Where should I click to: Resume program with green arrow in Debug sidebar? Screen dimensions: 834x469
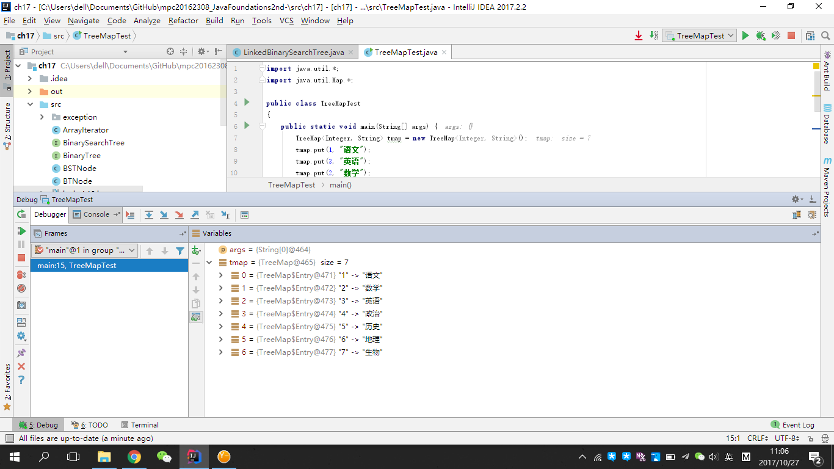click(21, 231)
